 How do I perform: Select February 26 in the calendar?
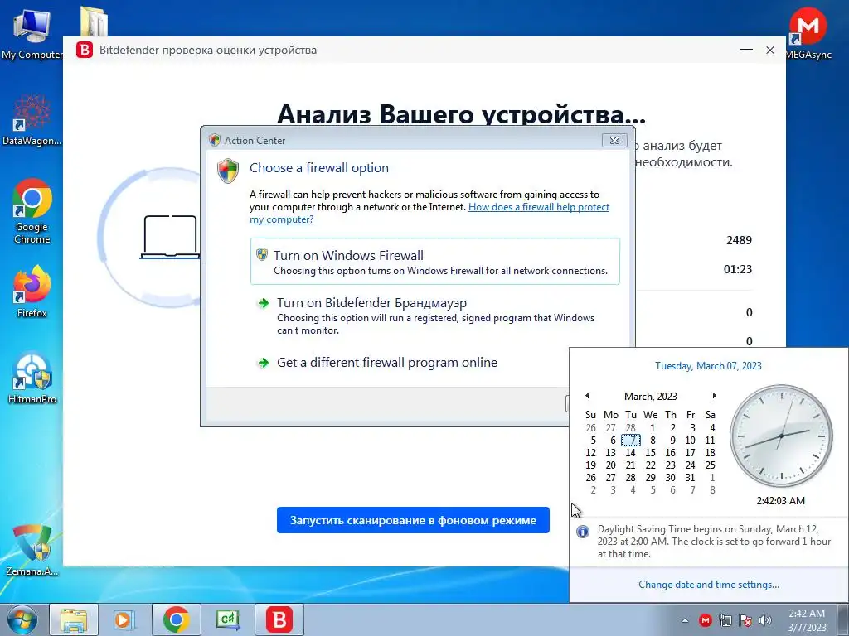tap(590, 428)
